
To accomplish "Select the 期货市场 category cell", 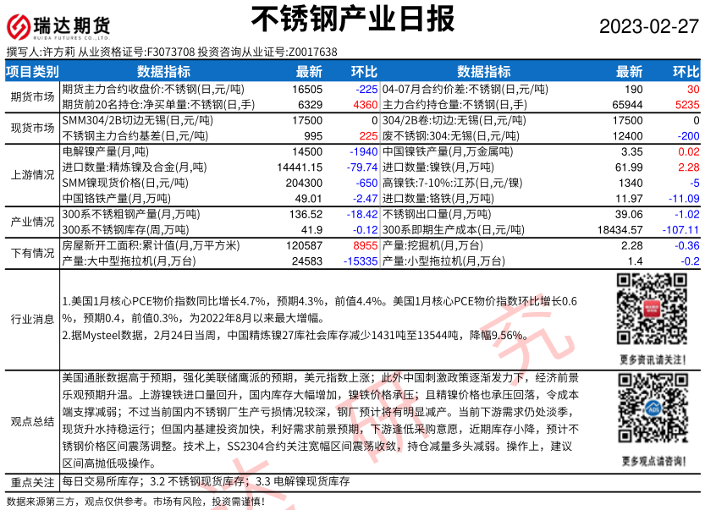I will coord(30,96).
